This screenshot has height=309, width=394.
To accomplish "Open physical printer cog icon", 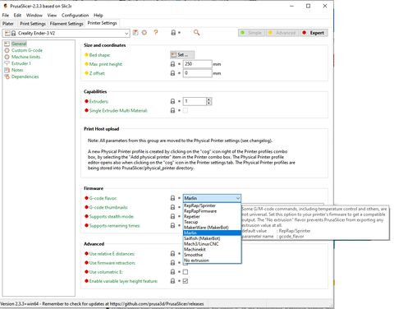I will (144, 33).
